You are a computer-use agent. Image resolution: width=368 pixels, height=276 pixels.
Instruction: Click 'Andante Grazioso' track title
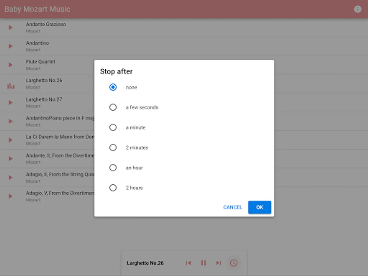(x=46, y=24)
